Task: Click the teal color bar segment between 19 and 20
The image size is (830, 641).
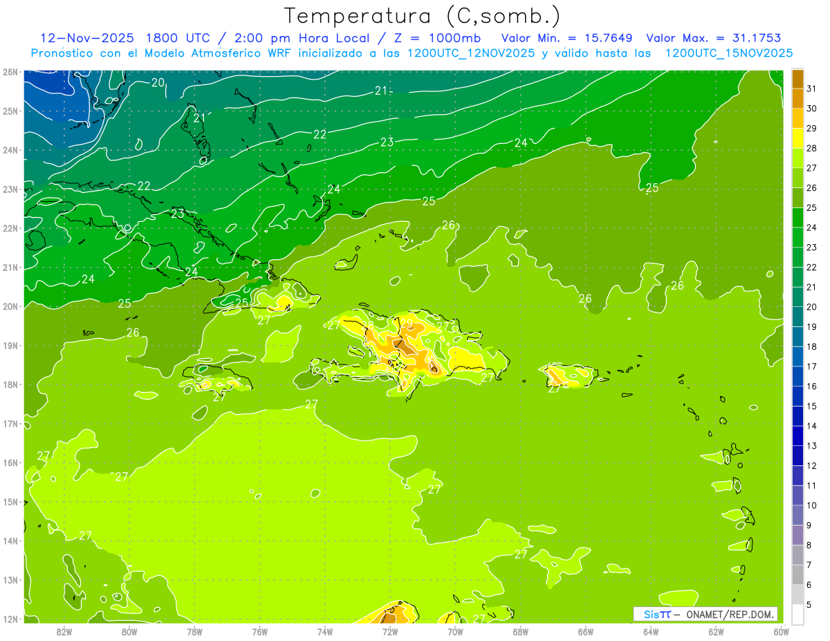Action: [x=797, y=317]
